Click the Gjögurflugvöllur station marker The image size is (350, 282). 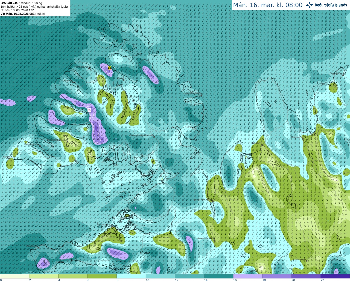click(x=201, y=95)
